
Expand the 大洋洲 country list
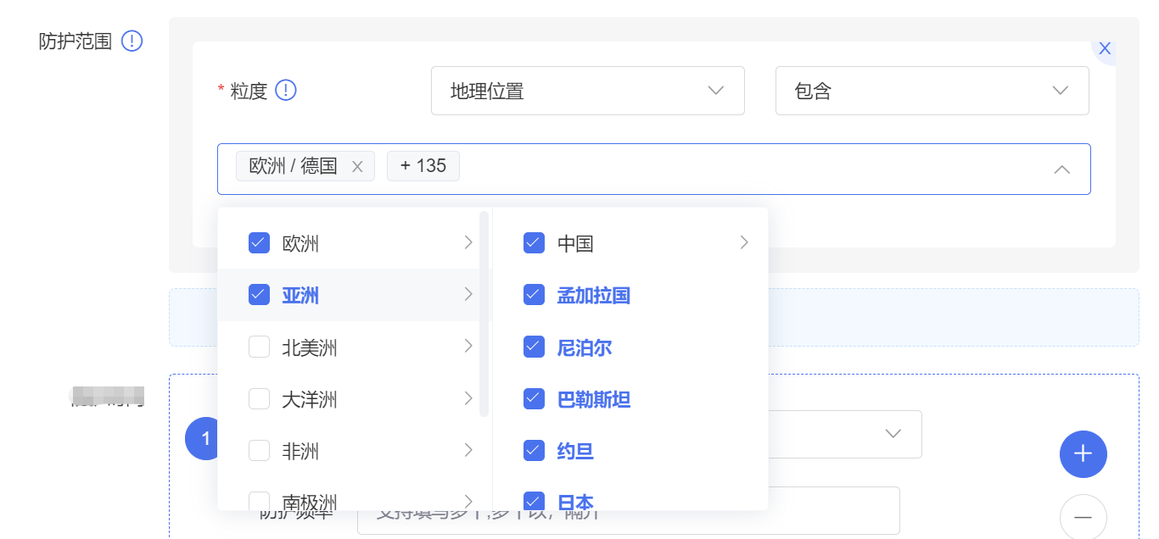[468, 399]
